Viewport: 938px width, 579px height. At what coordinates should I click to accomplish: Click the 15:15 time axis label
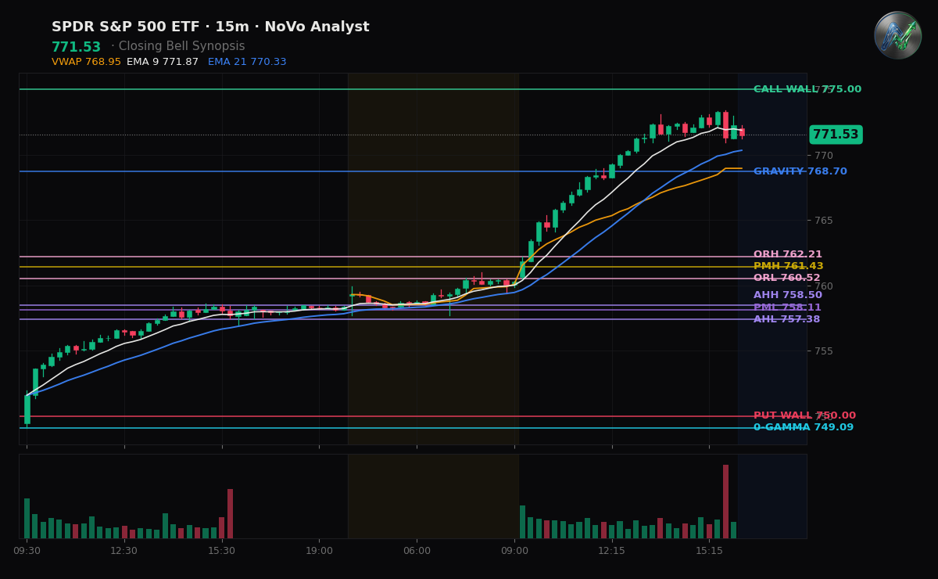pos(709,551)
